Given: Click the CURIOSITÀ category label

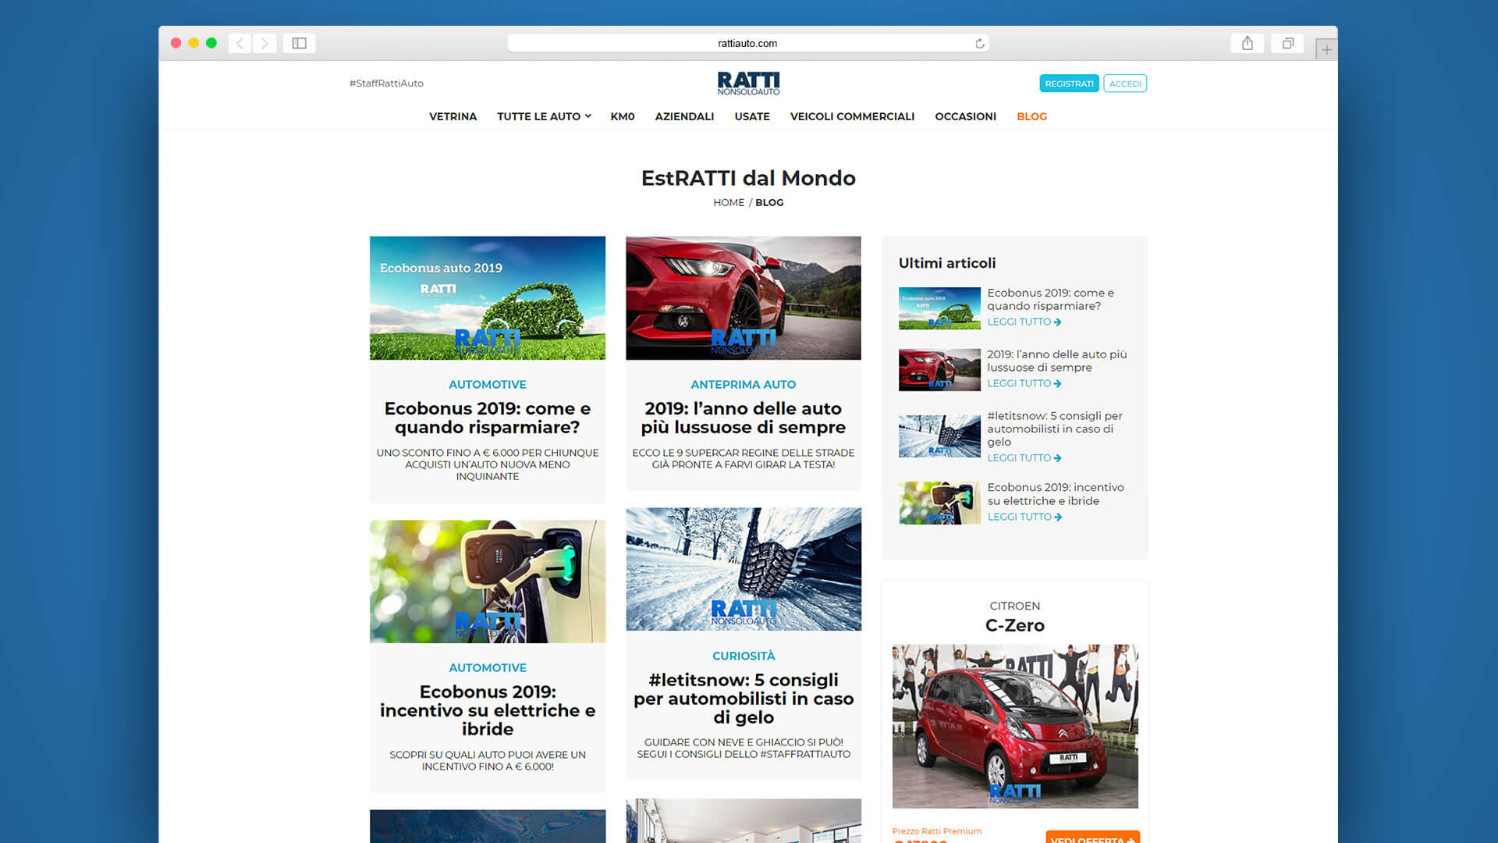Looking at the screenshot, I should (x=744, y=656).
